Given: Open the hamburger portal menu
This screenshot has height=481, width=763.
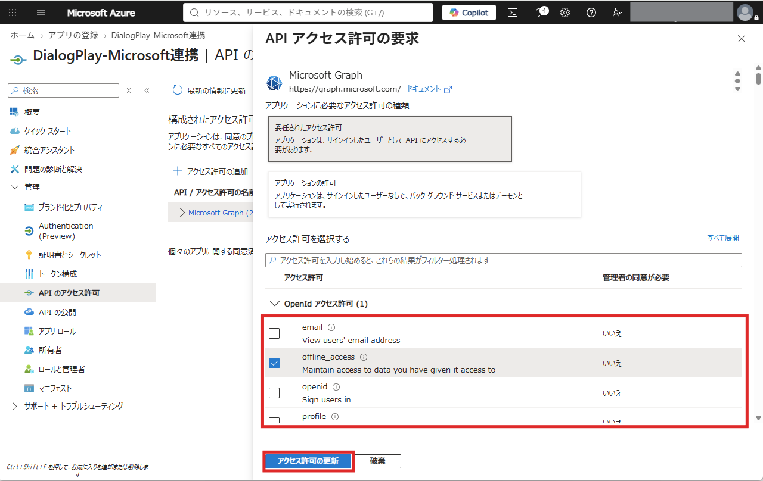Looking at the screenshot, I should 41,13.
